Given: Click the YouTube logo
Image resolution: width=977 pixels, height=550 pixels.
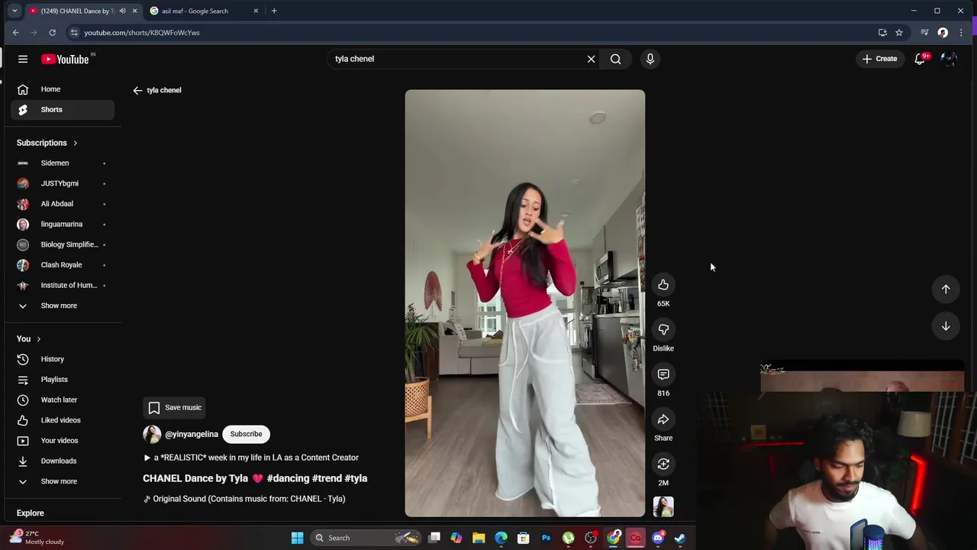Looking at the screenshot, I should coord(65,59).
